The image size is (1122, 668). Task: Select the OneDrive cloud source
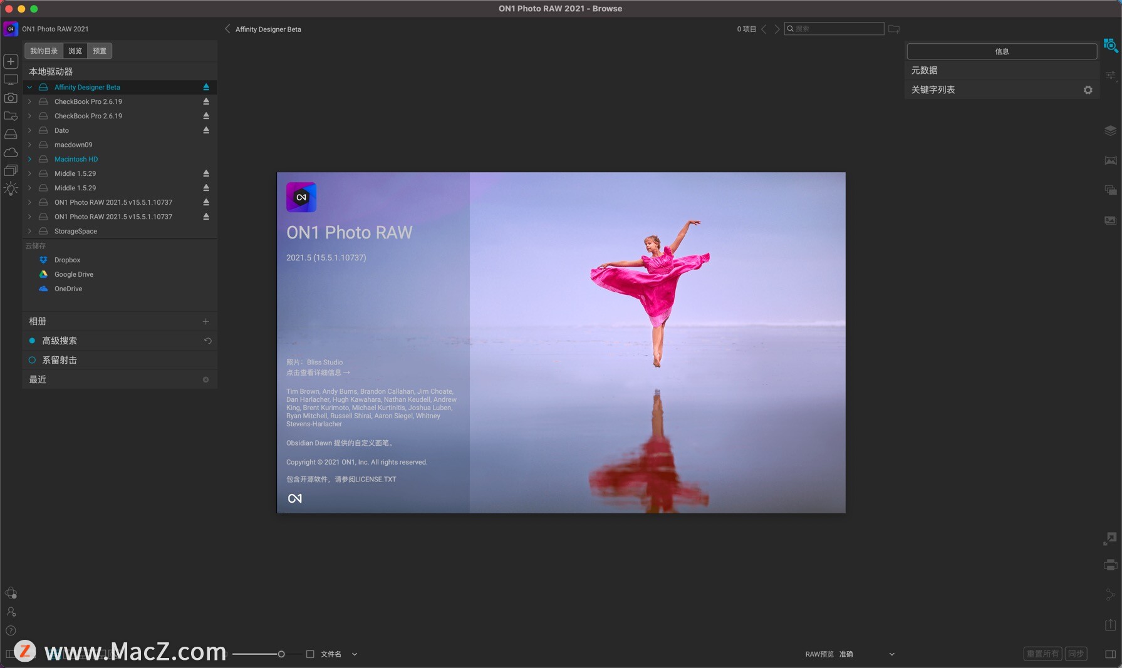pyautogui.click(x=120, y=289)
